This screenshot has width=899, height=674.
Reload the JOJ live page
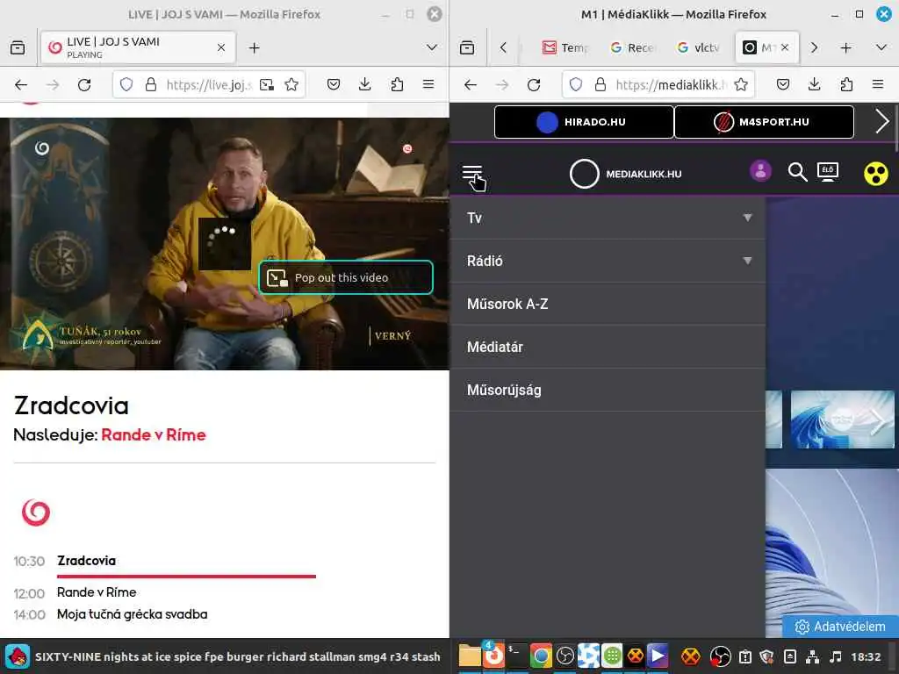click(84, 85)
